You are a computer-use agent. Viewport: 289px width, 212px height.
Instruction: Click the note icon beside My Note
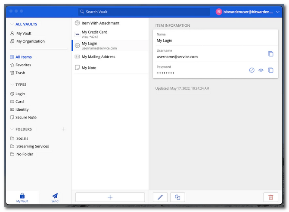(77, 68)
